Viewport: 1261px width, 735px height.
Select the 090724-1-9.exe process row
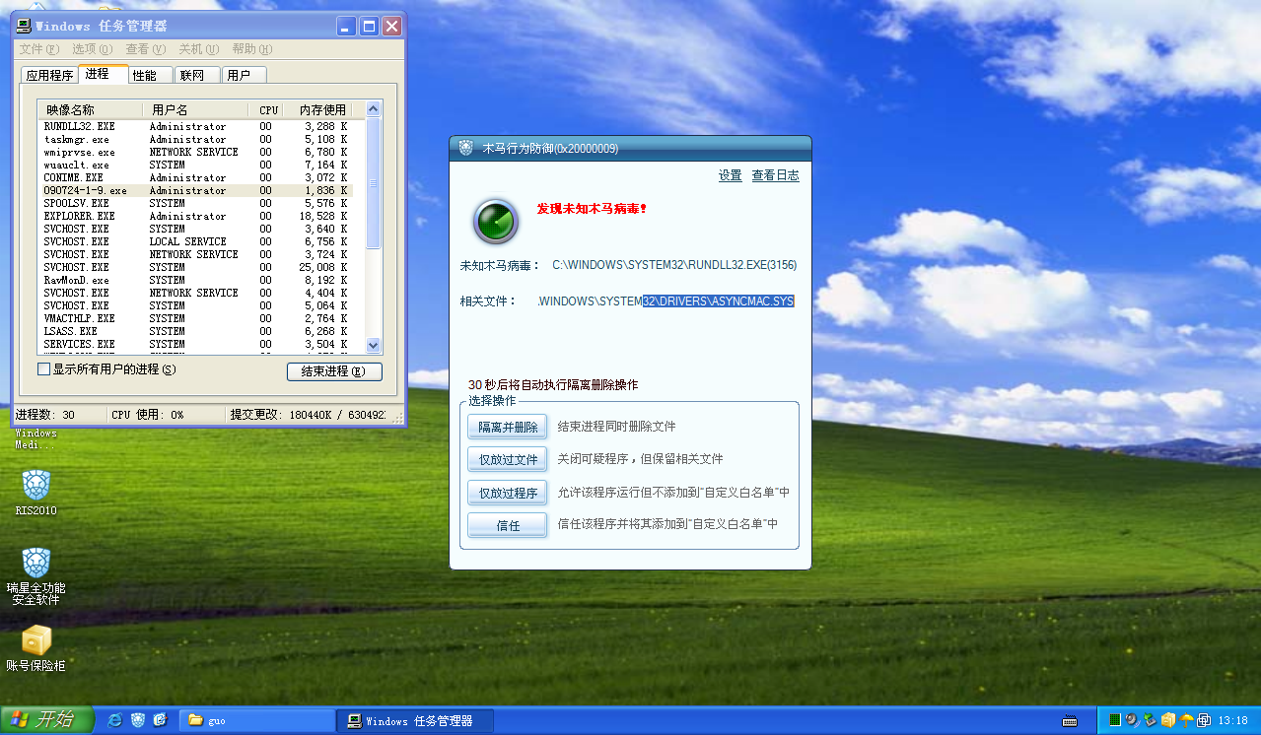click(x=197, y=190)
